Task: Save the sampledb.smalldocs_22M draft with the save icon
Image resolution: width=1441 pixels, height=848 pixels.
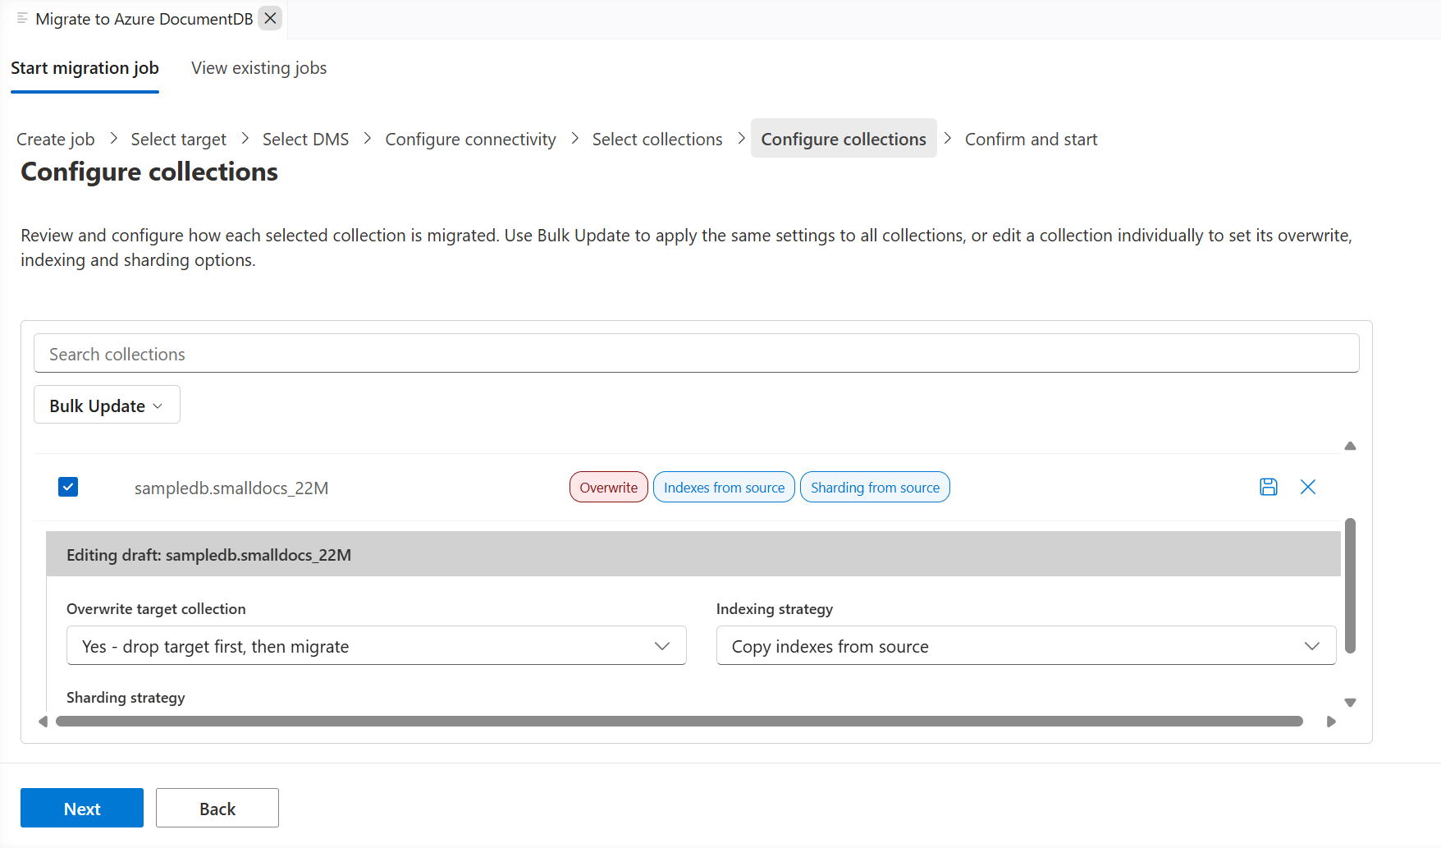Action: tap(1268, 487)
